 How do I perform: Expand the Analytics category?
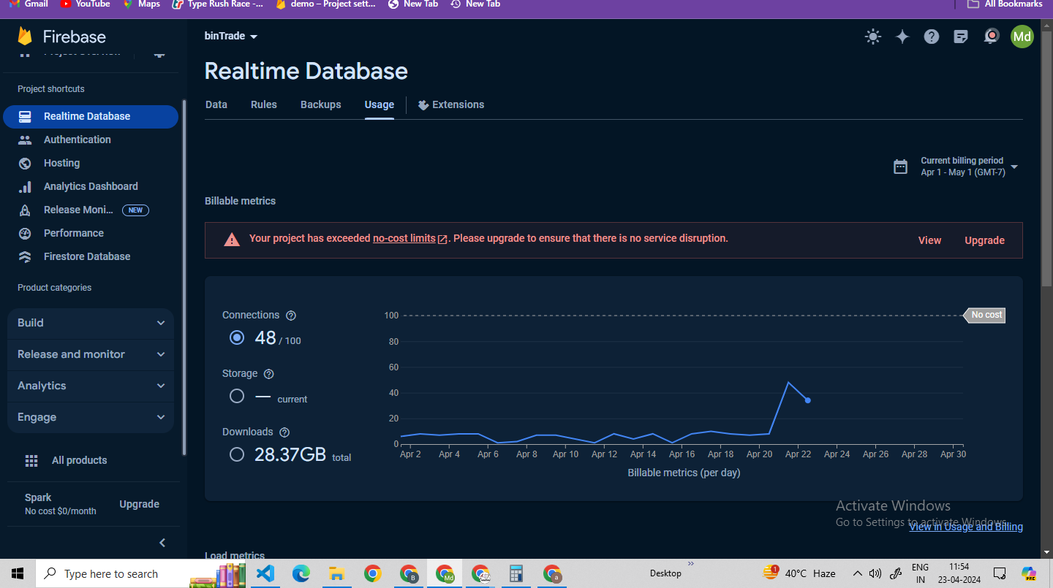[x=91, y=386]
